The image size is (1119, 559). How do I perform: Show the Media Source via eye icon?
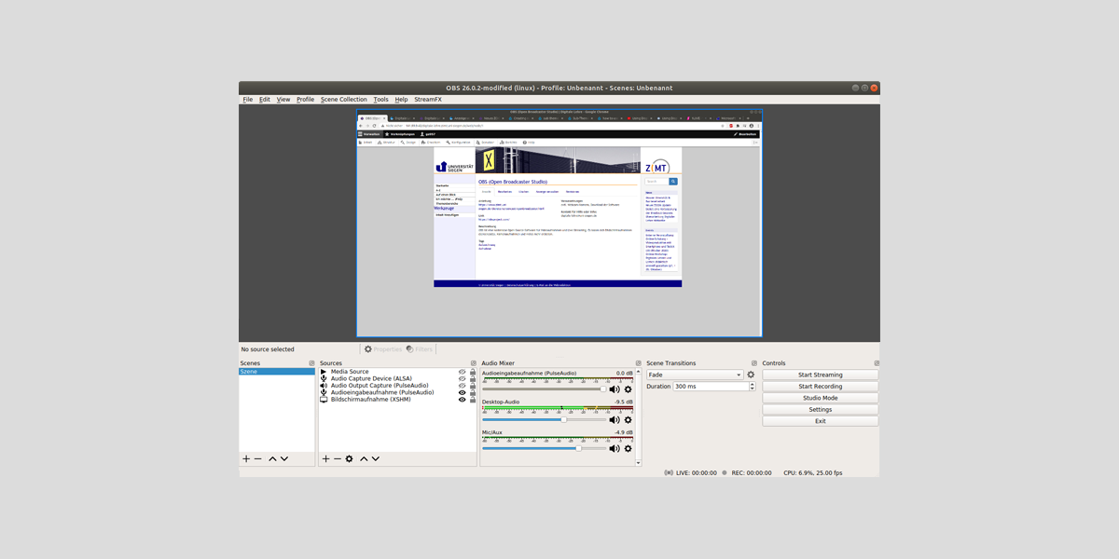[x=462, y=372]
